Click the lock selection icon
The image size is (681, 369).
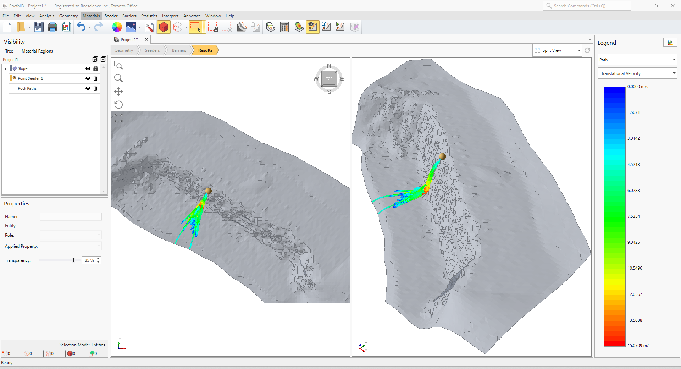click(x=213, y=27)
